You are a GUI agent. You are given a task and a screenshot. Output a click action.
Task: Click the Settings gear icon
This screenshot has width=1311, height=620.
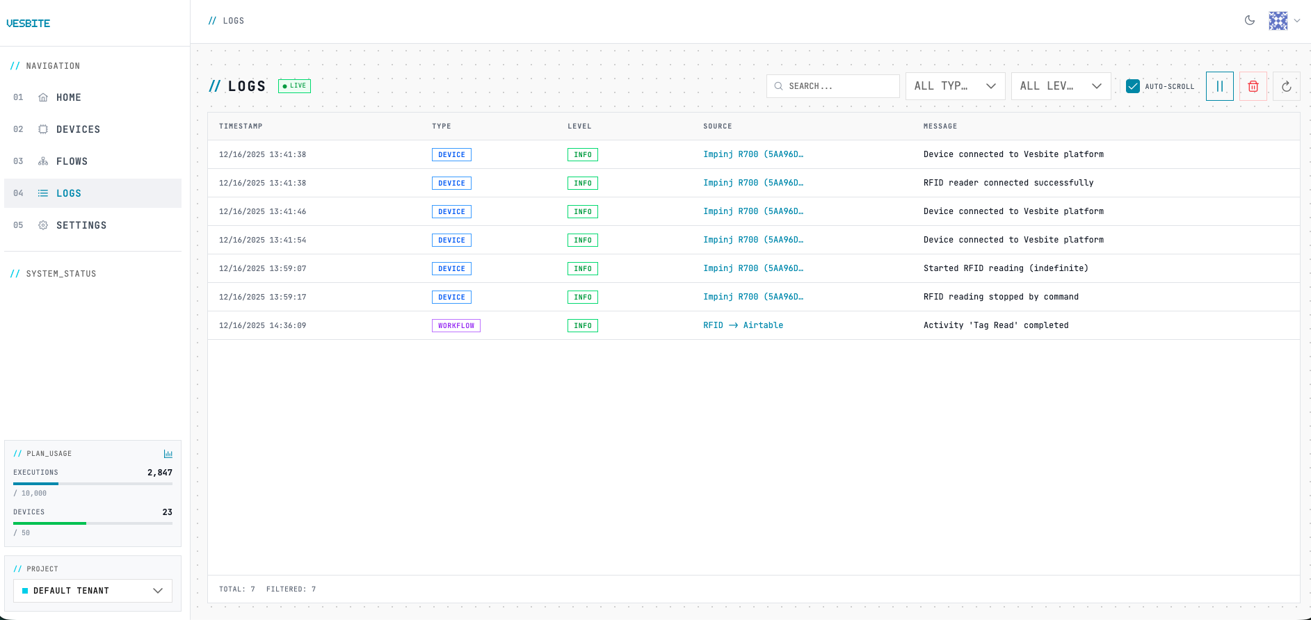pyautogui.click(x=43, y=225)
